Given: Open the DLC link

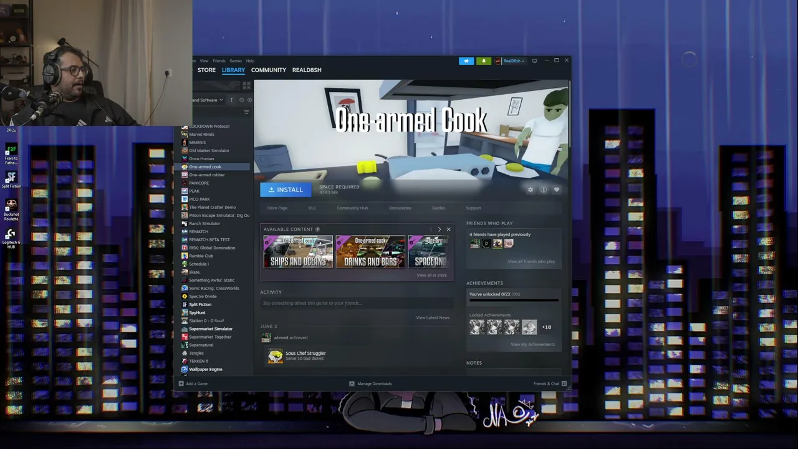Looking at the screenshot, I should pyautogui.click(x=312, y=208).
